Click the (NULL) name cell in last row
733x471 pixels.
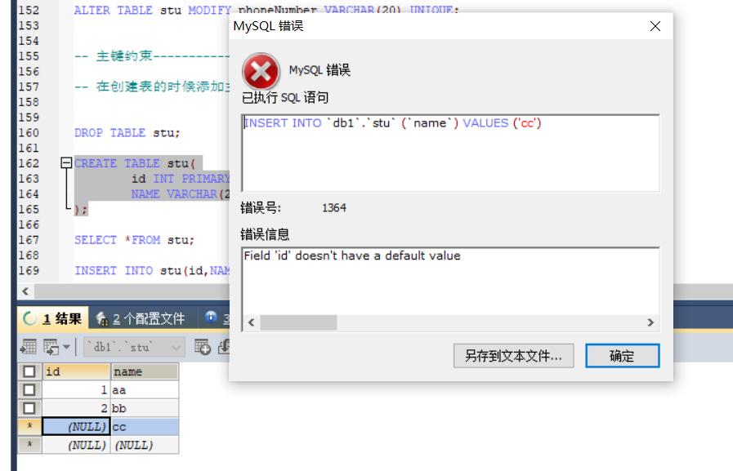[145, 445]
